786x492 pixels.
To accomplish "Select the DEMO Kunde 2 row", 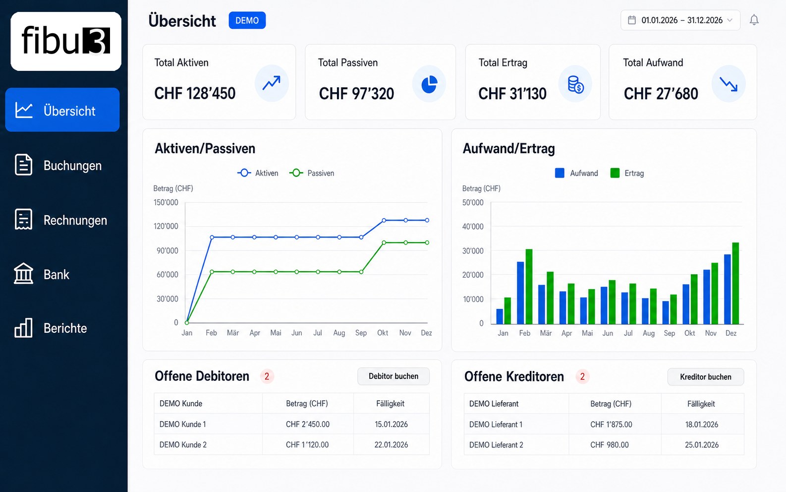I will [x=291, y=445].
